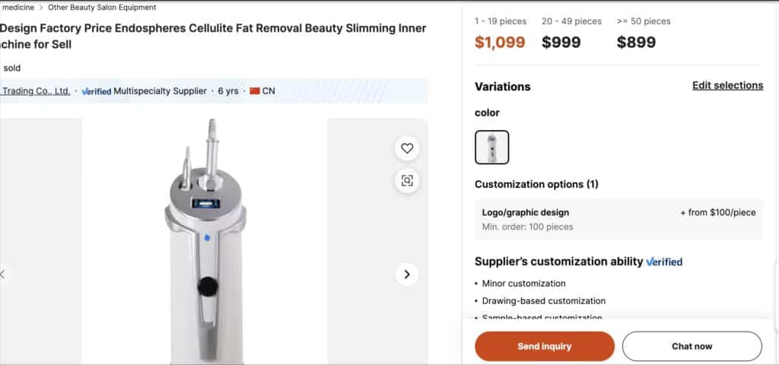Select the >= 50 pieces $899 tier
This screenshot has height=365, width=779.
pos(644,35)
